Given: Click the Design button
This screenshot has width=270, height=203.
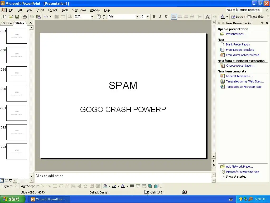Looking at the screenshot, I should [238, 17].
